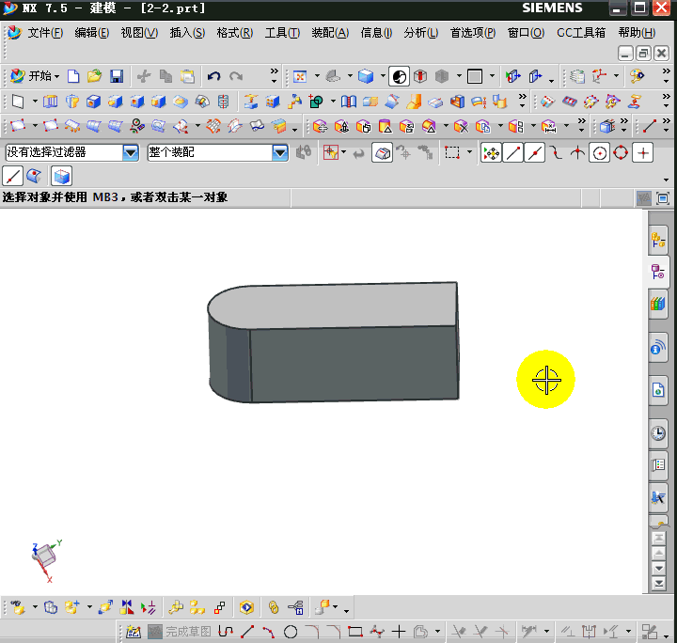Click the Extrude feature icon
Screen dimensions: 677x643
pos(51,102)
